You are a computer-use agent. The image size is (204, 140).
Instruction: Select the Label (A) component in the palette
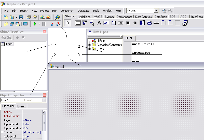pos(99,23)
